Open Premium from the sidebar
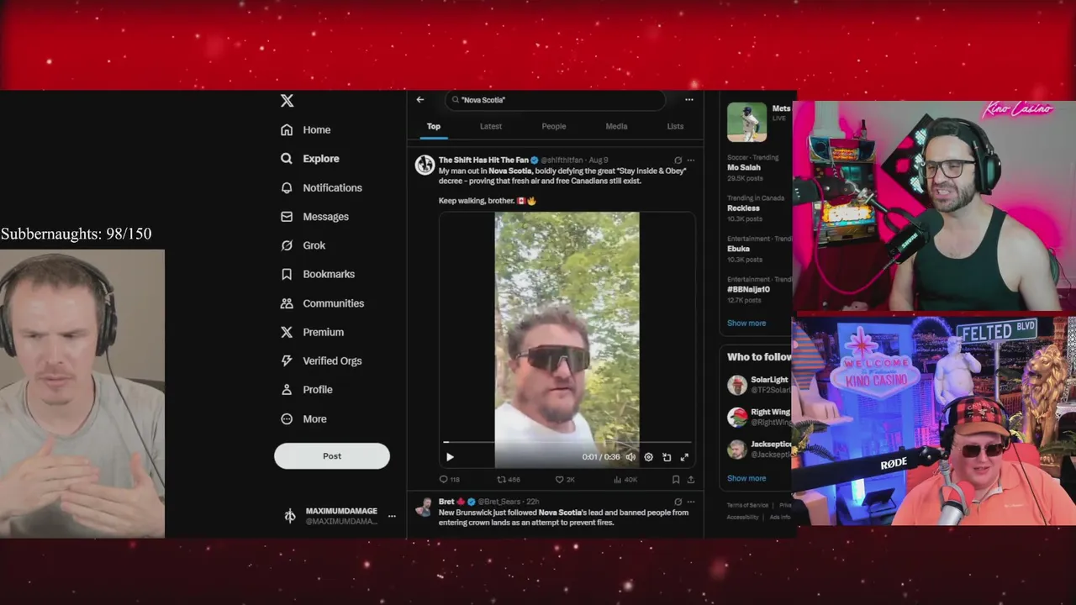This screenshot has width=1076, height=605. [312, 332]
